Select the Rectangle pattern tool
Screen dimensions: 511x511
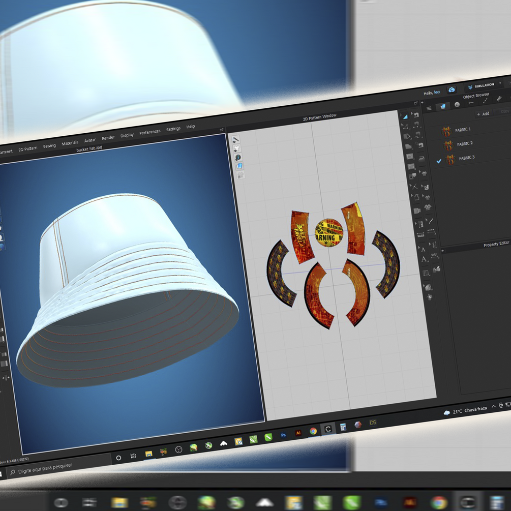tap(408, 146)
